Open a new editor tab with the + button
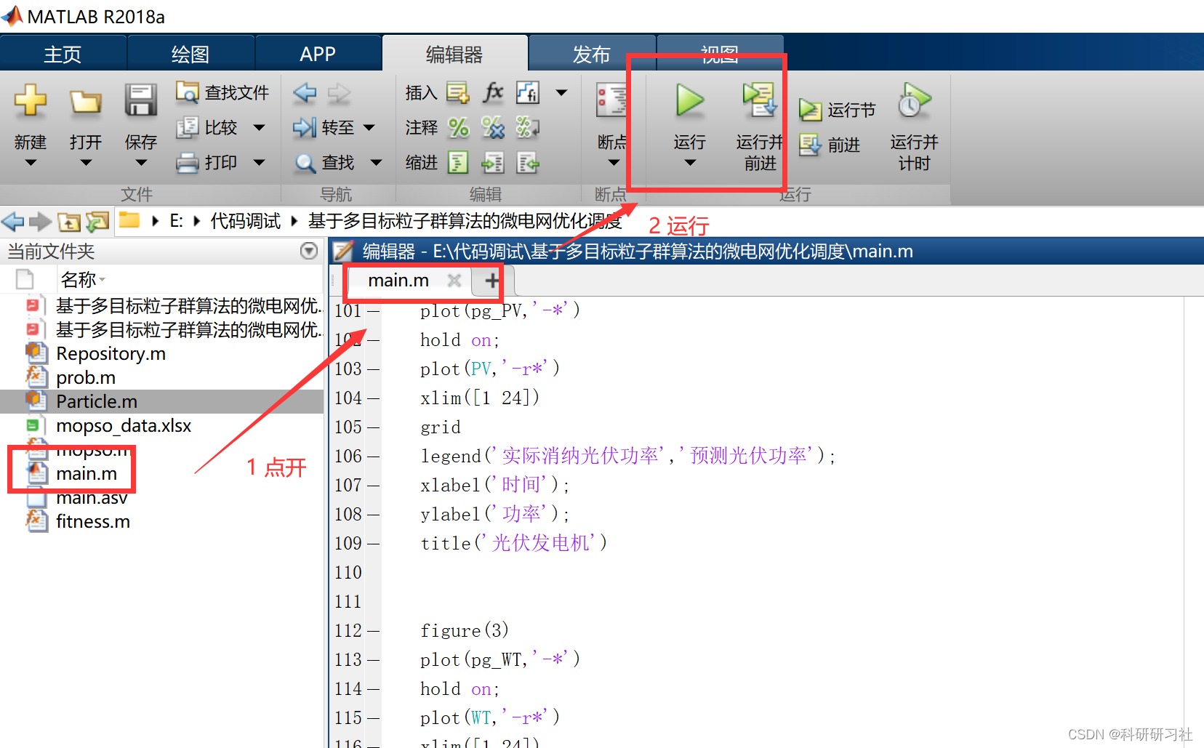Image resolution: width=1204 pixels, height=748 pixels. pos(491,280)
